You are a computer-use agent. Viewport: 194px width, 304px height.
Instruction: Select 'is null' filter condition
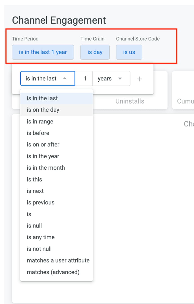click(34, 226)
